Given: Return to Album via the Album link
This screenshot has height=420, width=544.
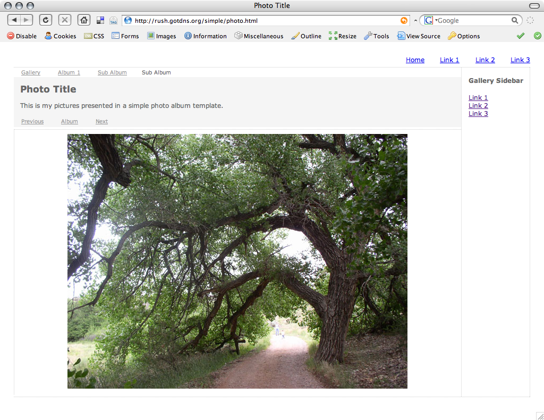Looking at the screenshot, I should point(70,121).
